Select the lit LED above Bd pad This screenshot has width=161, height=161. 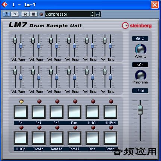(x=21, y=101)
